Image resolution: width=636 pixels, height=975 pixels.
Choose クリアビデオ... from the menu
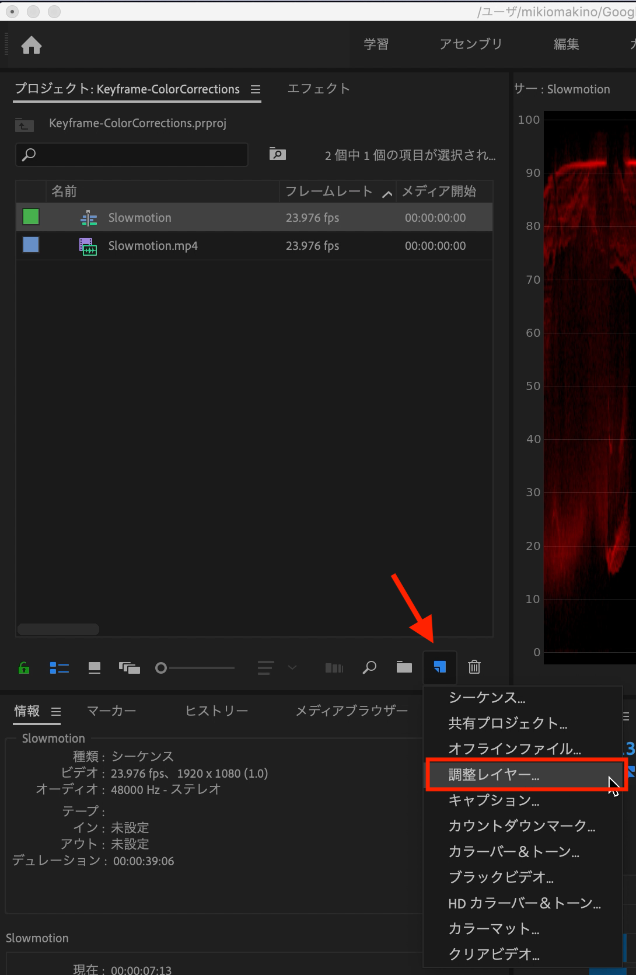(523, 955)
